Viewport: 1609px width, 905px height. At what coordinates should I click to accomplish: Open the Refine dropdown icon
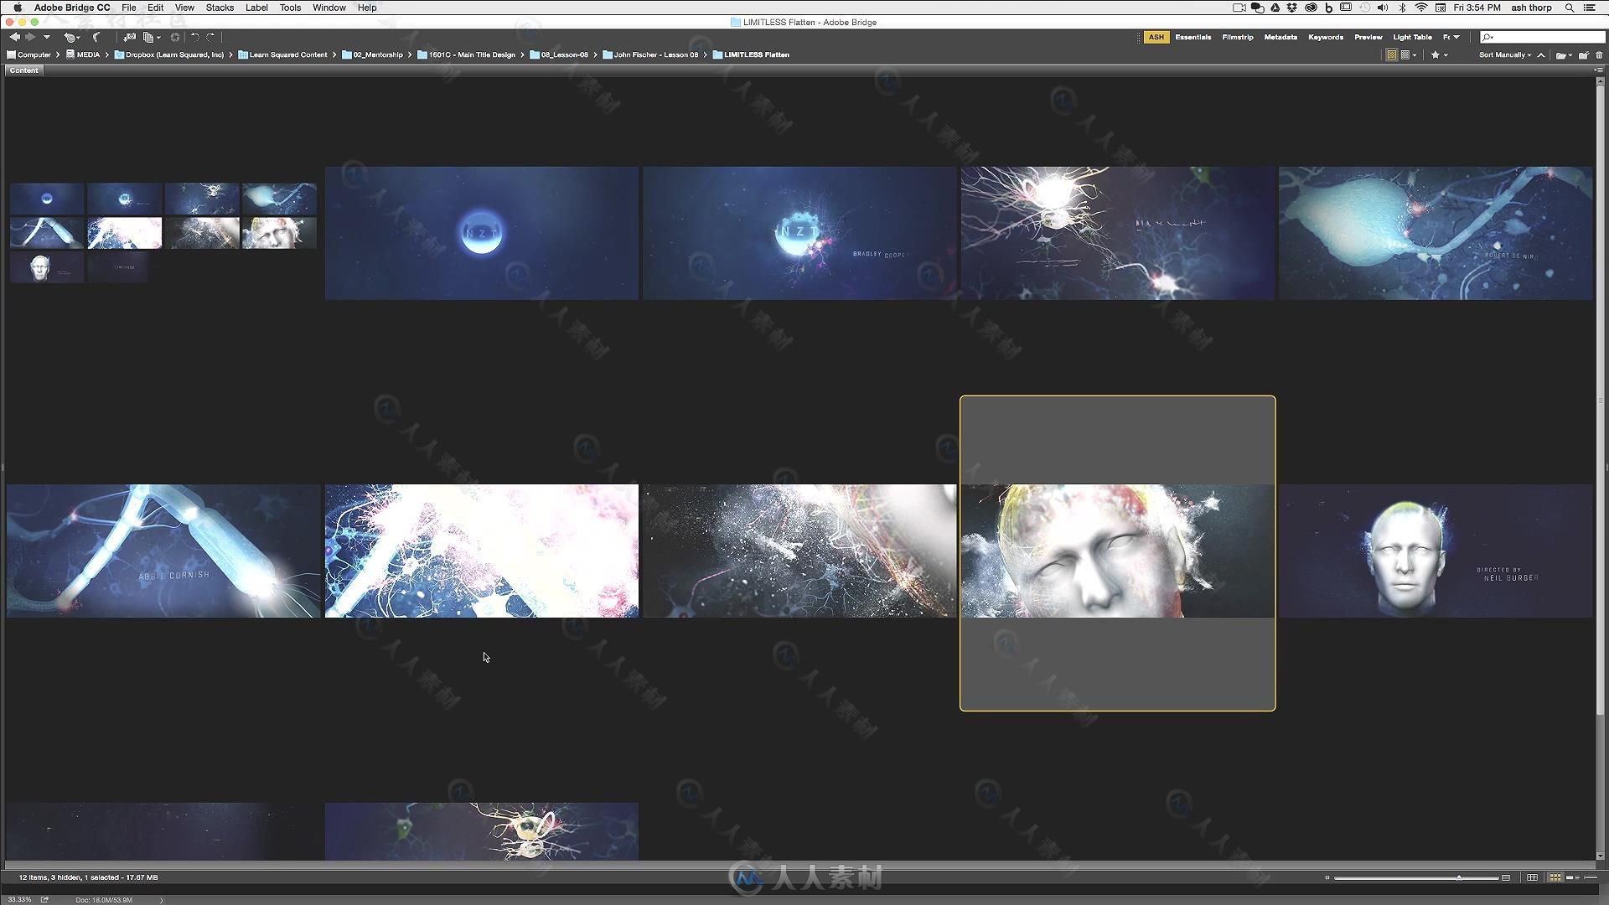[152, 37]
